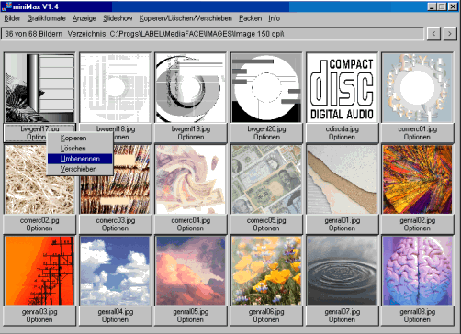Select the comerc01.jpg currency symbols thumbnail
The image size is (461, 334).
pyautogui.click(x=417, y=88)
